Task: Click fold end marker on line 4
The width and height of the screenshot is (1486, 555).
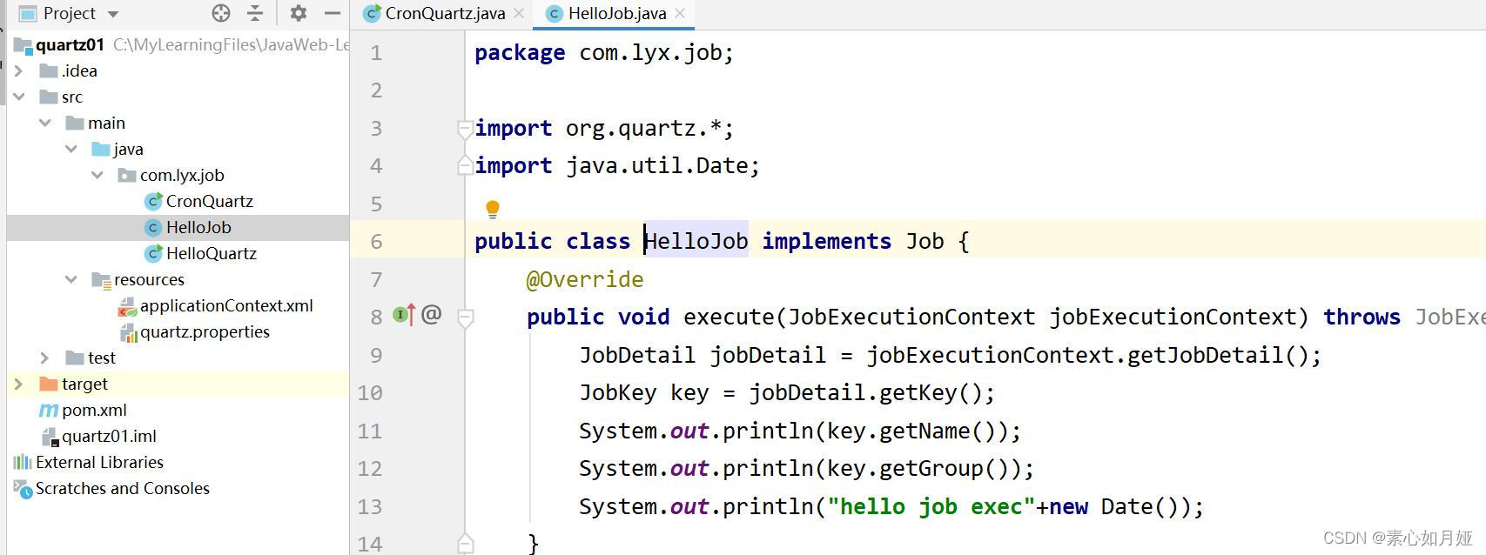Action: pyautogui.click(x=465, y=166)
